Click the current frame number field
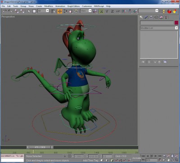 click(x=152, y=160)
